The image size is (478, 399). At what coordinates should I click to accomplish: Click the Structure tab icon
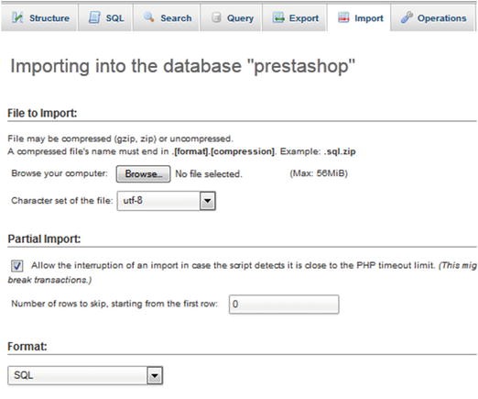(x=17, y=17)
